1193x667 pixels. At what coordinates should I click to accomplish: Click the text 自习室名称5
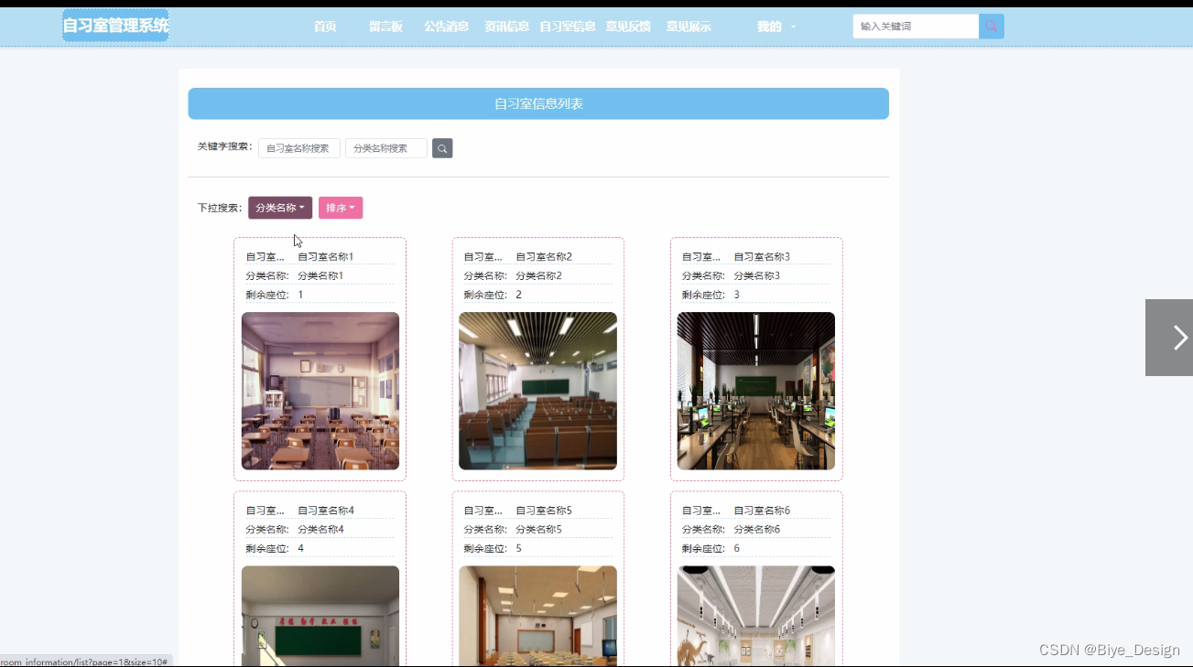click(x=544, y=511)
